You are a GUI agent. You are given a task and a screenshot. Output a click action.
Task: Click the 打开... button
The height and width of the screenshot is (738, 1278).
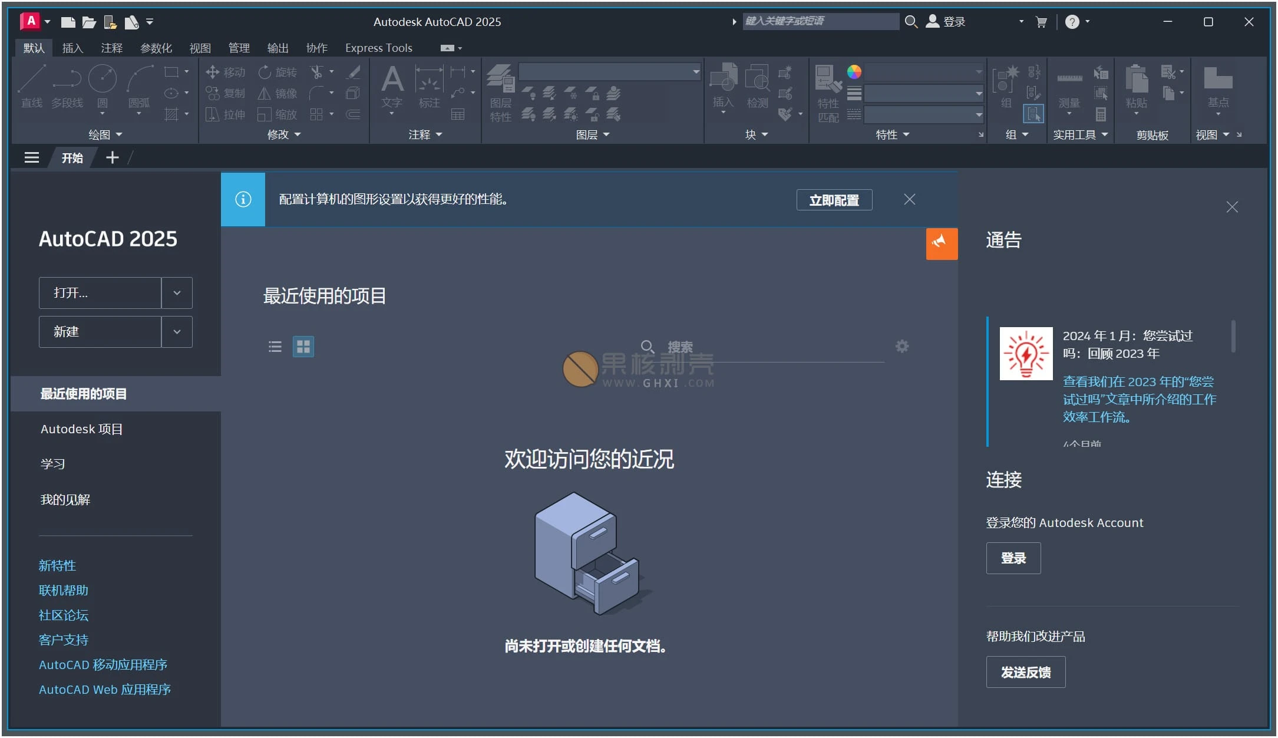click(x=100, y=293)
